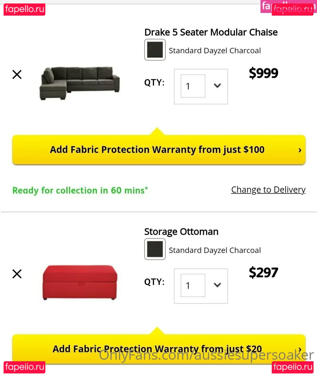Open the Drake sectional sofa thumbnail image
The image size is (317, 377).
[80, 83]
